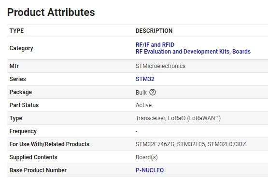Click the DESCRIPTION column header
The image size is (268, 180).
(x=154, y=31)
